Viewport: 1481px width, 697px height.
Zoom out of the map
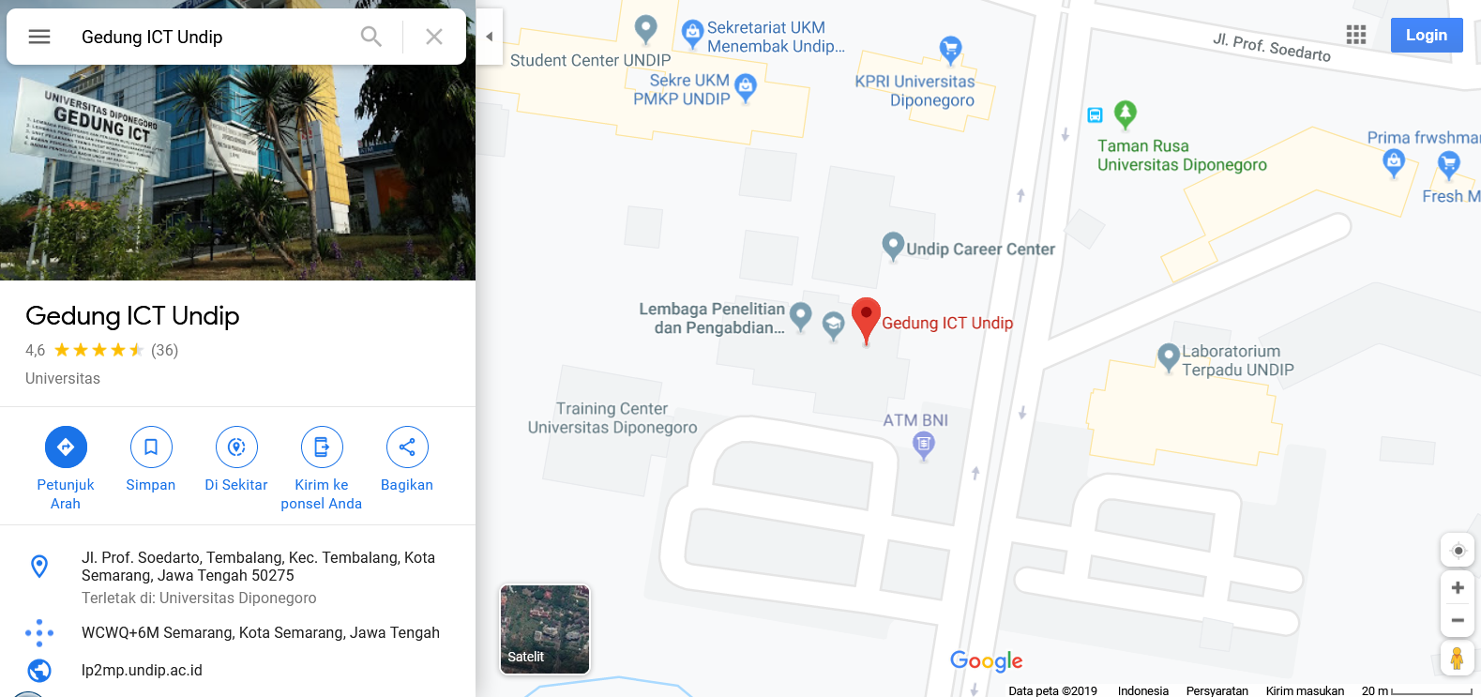pyautogui.click(x=1458, y=620)
